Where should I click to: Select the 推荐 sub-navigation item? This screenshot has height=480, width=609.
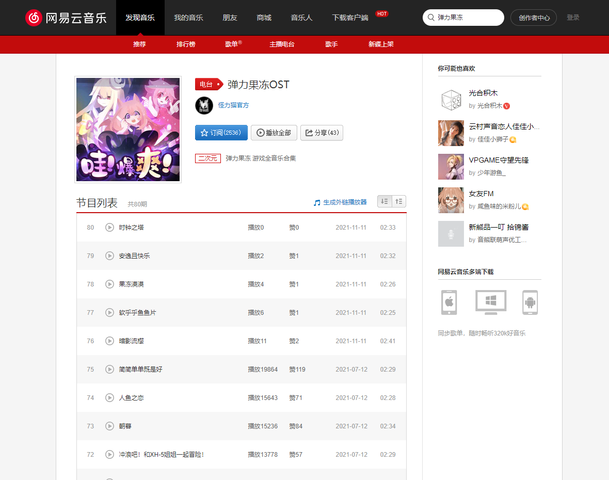(139, 44)
